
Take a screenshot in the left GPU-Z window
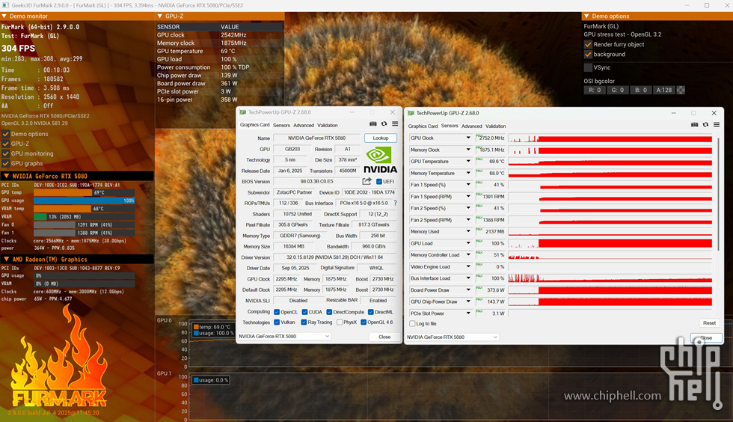[373, 124]
